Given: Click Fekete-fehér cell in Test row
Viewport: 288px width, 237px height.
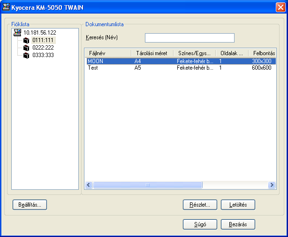Looking at the screenshot, I should coord(195,68).
